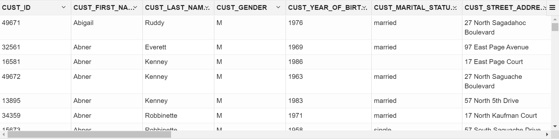Open CUST_MARITAL_STATUS column dropdown arrow
This screenshot has height=139, width=559.
tap(455, 7)
